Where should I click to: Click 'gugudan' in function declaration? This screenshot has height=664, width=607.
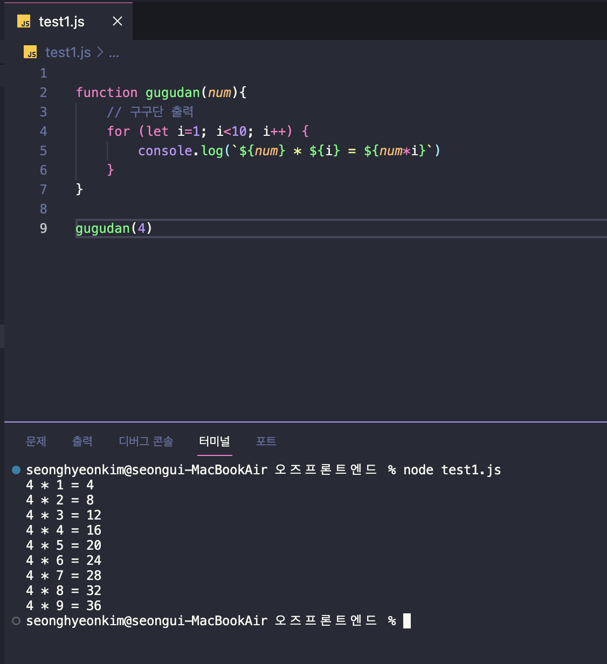[x=173, y=93]
